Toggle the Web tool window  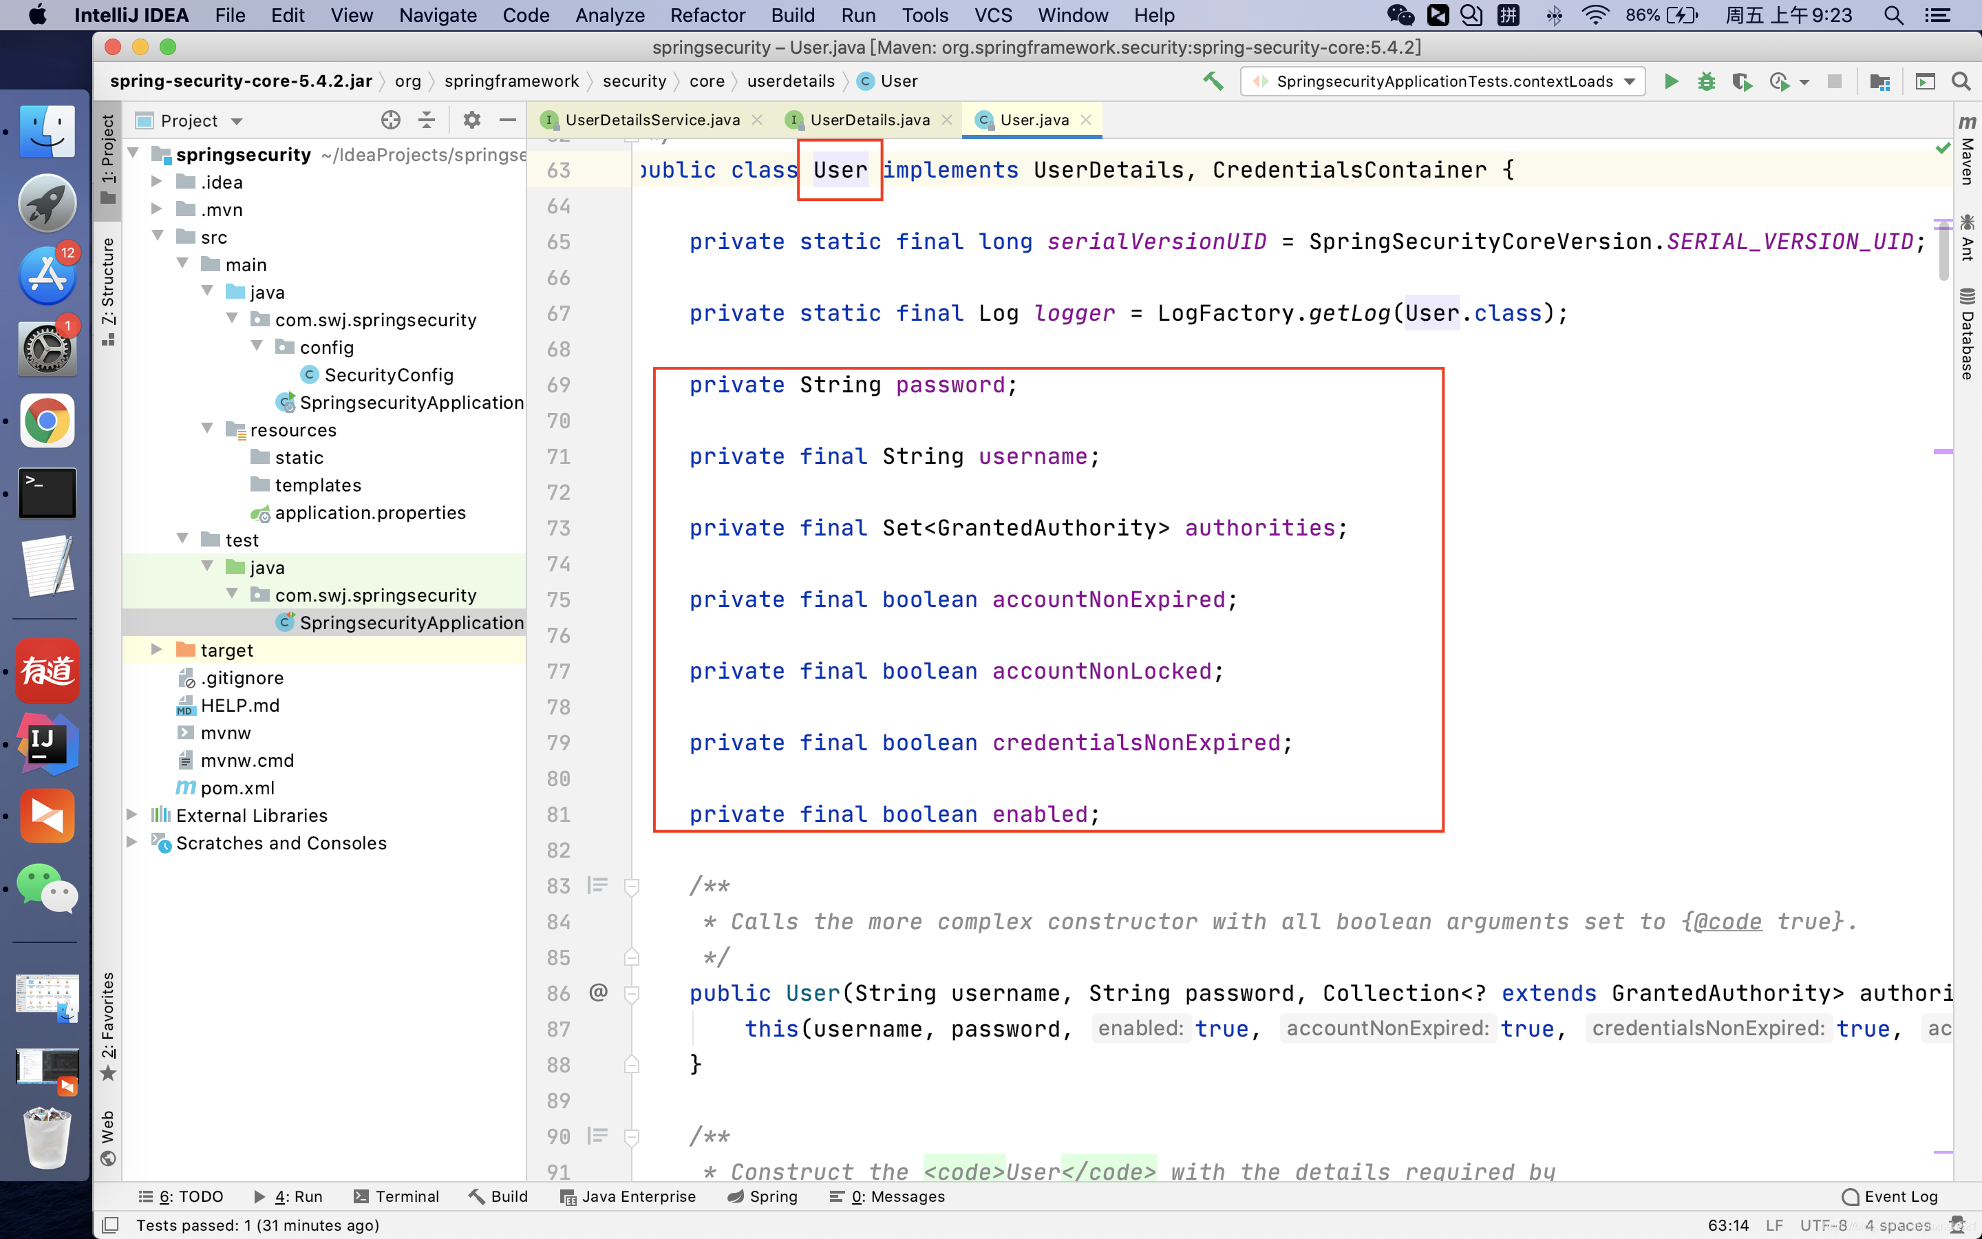[107, 1139]
